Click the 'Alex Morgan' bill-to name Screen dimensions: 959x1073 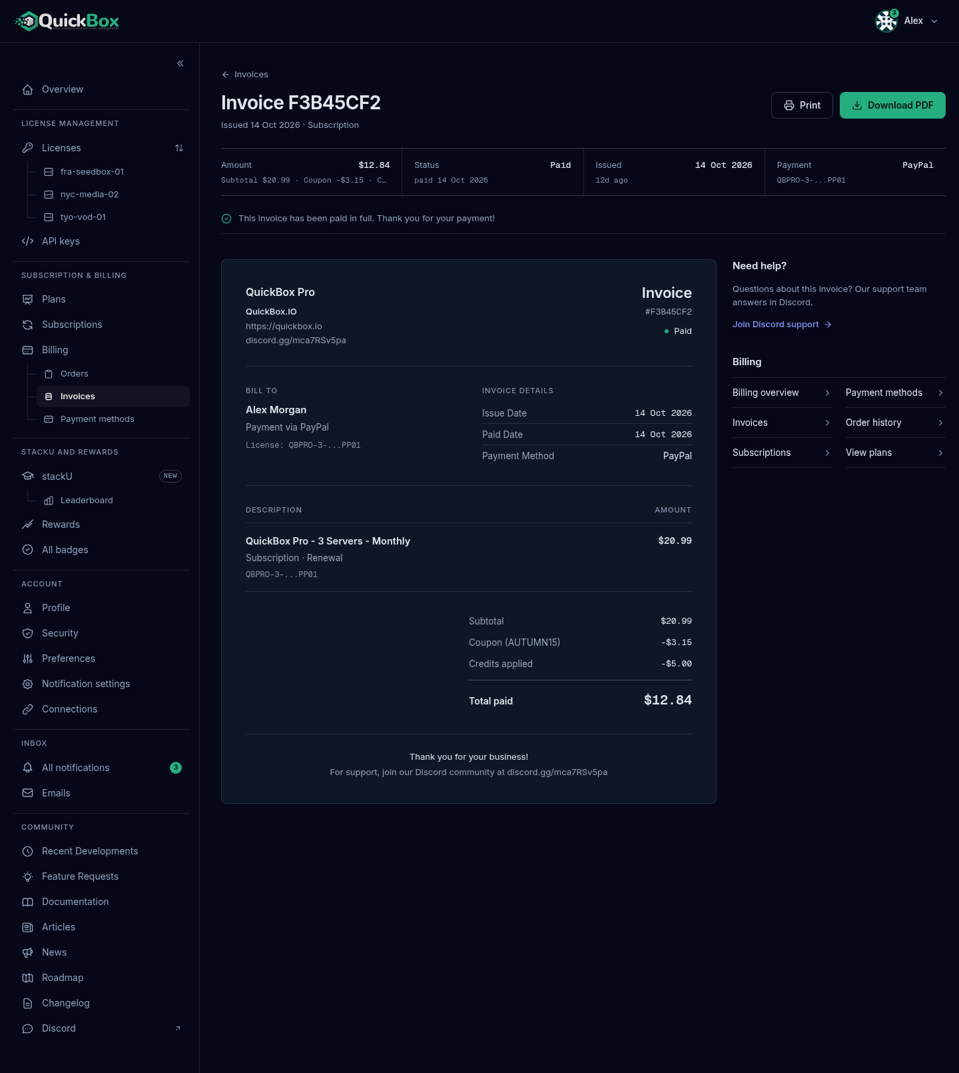276,410
